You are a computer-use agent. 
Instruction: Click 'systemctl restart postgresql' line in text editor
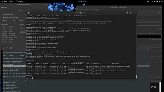tap(13, 59)
